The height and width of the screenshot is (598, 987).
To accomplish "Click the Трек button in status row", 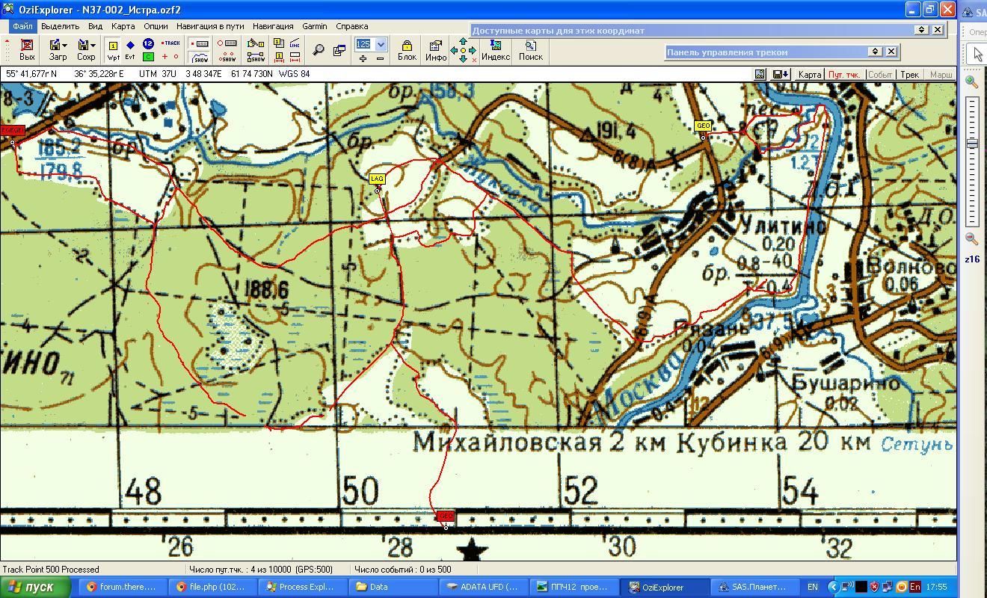I will coord(909,75).
